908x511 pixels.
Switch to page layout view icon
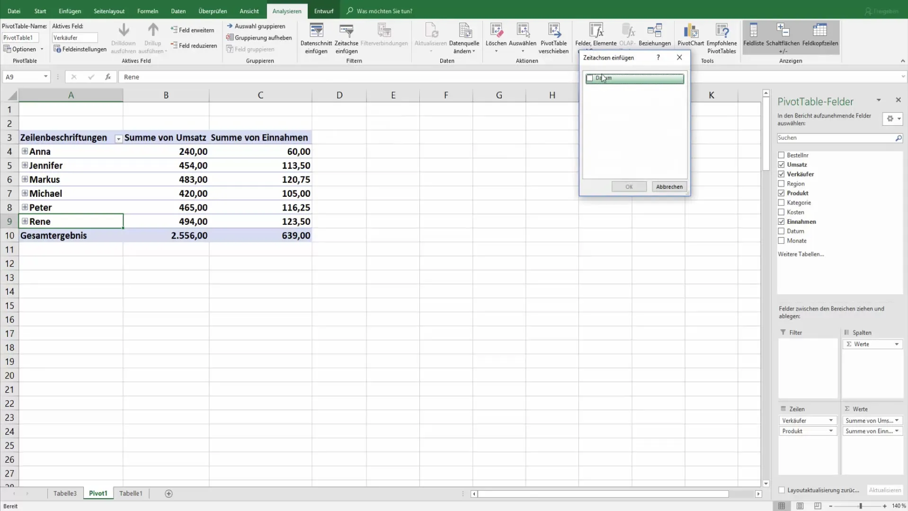click(x=800, y=506)
